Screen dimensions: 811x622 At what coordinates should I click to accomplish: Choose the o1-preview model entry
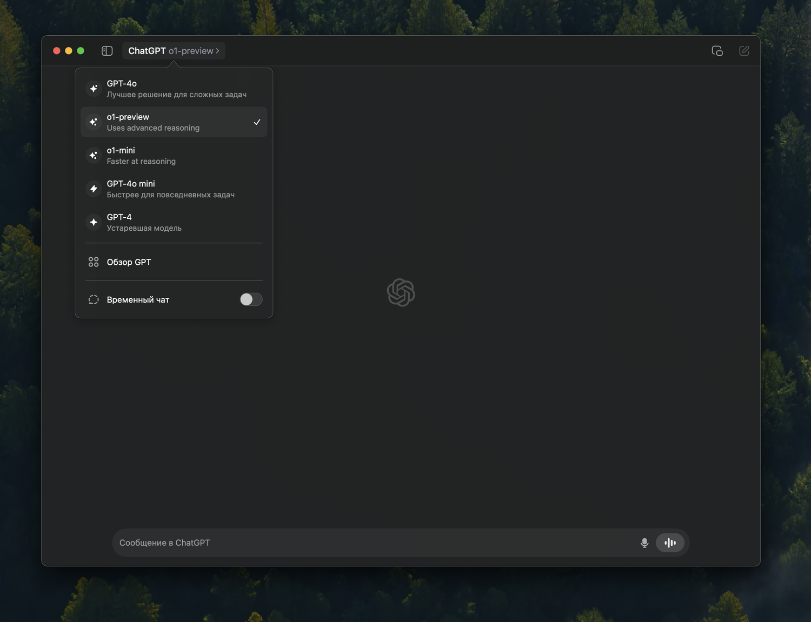pos(174,122)
